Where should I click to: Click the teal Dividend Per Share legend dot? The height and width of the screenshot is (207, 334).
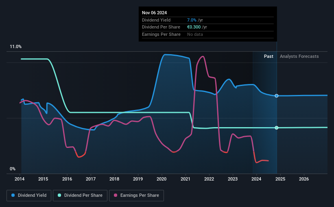59,195
